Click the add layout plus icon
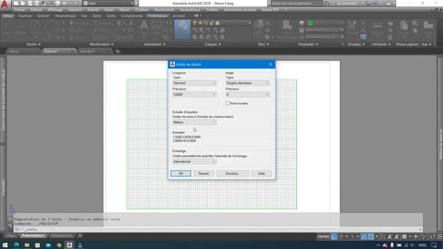This screenshot has width=443, height=249. pyautogui.click(x=80, y=235)
